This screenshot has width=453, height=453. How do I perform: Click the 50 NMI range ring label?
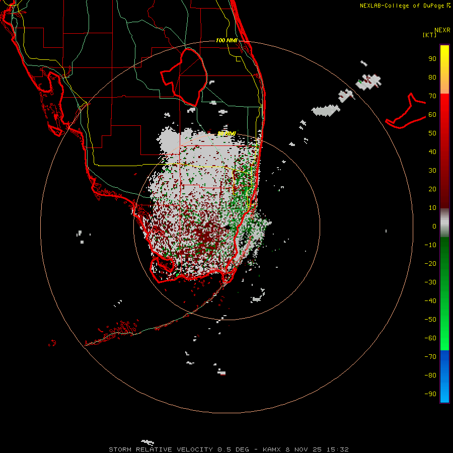click(x=226, y=133)
